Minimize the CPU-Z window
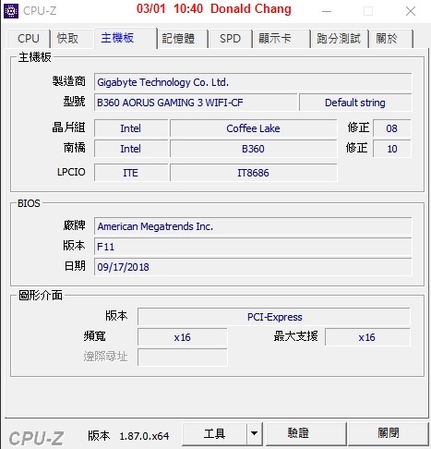The width and height of the screenshot is (431, 449). click(327, 11)
